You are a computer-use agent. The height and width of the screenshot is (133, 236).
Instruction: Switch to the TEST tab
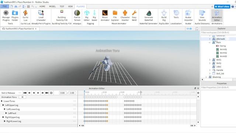(x=62, y=7)
